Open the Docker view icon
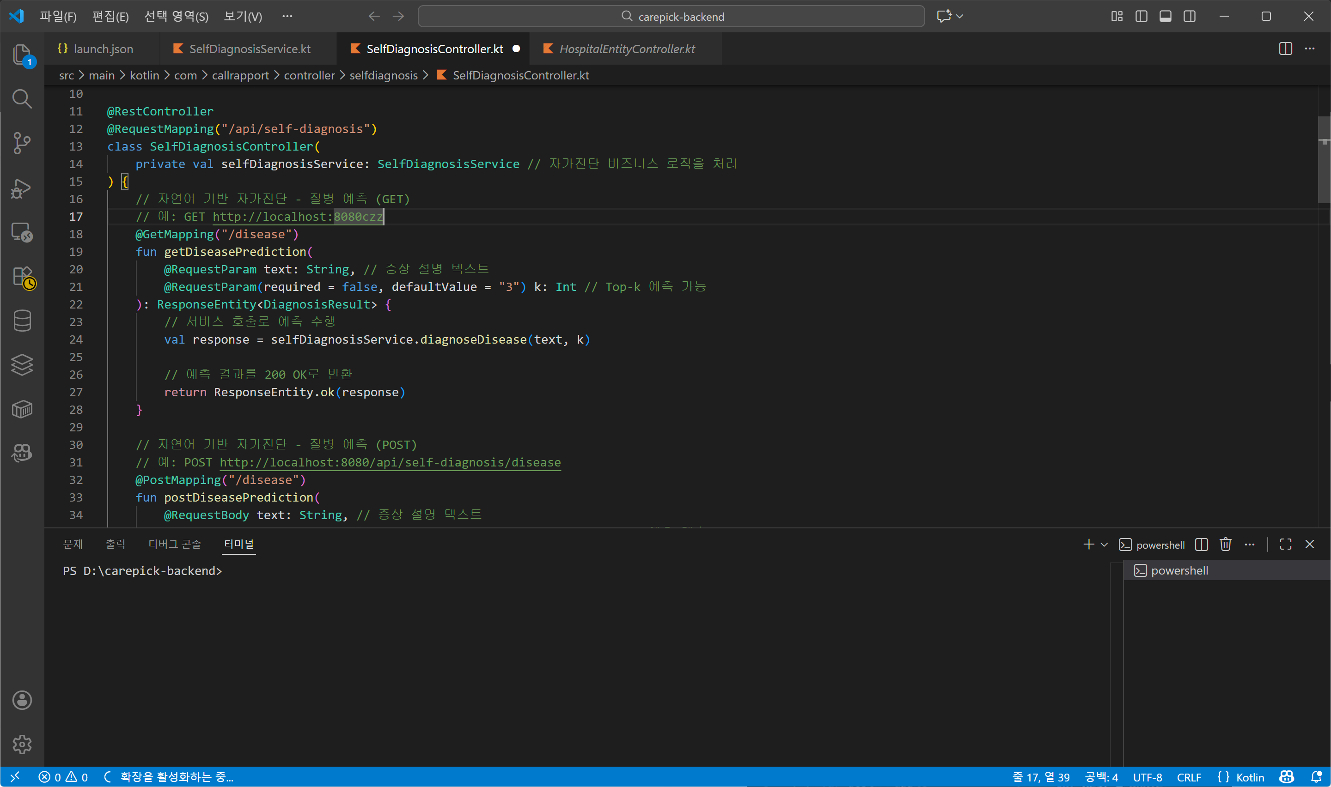Viewport: 1331px width, 787px height. click(22, 409)
